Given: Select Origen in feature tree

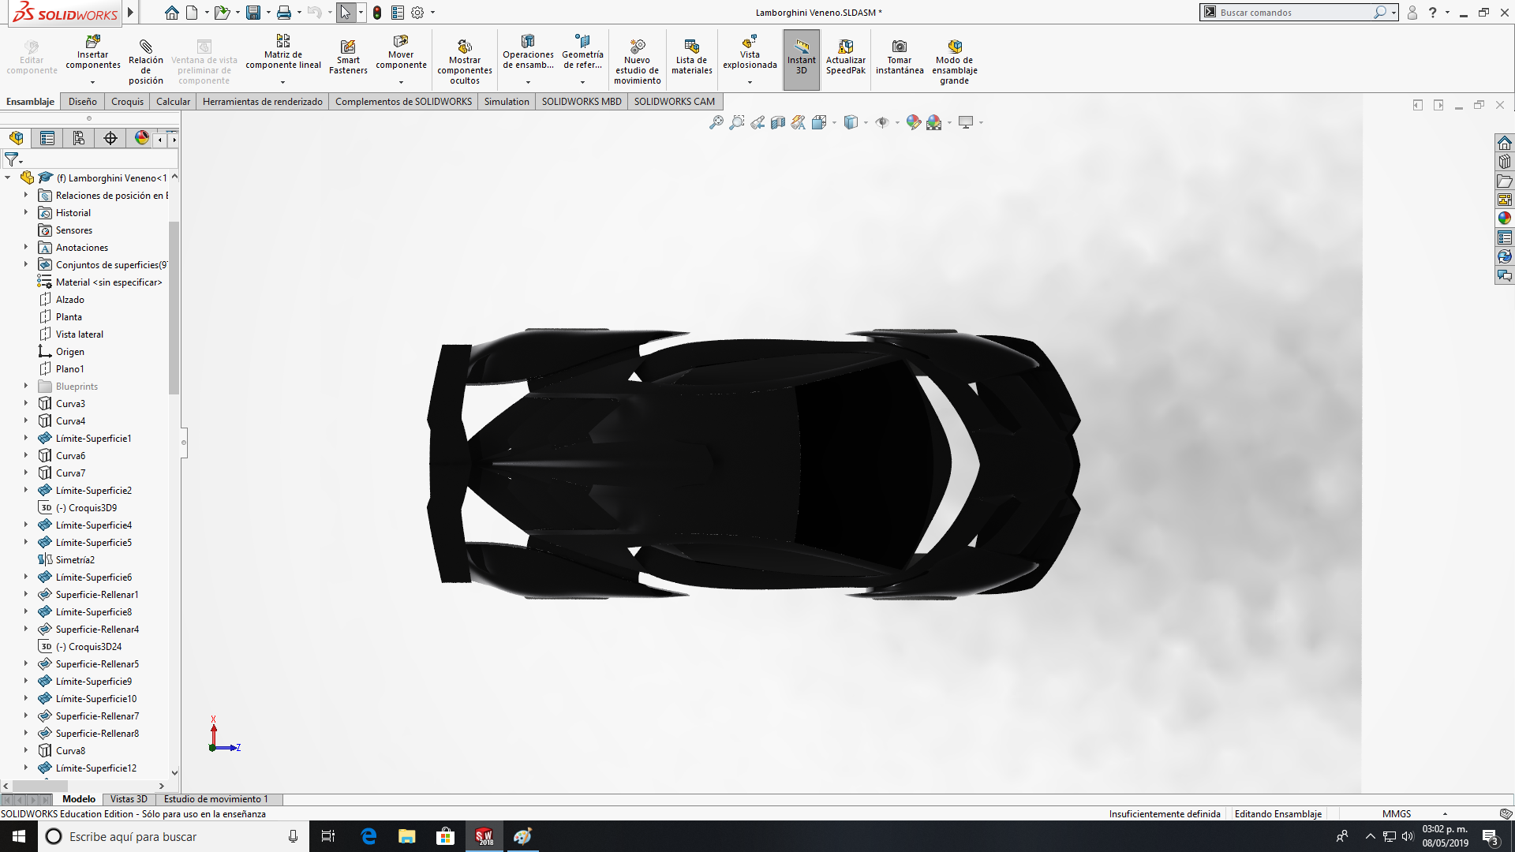Looking at the screenshot, I should pos(69,351).
